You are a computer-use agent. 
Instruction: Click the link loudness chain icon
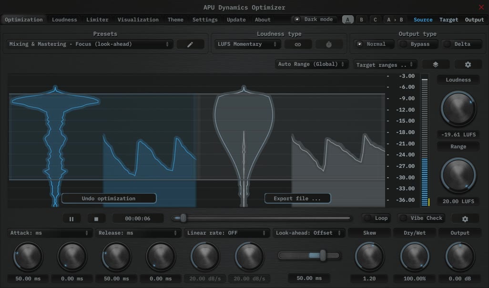click(298, 44)
